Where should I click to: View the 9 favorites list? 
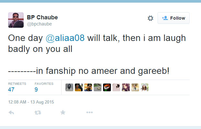click(x=36, y=89)
